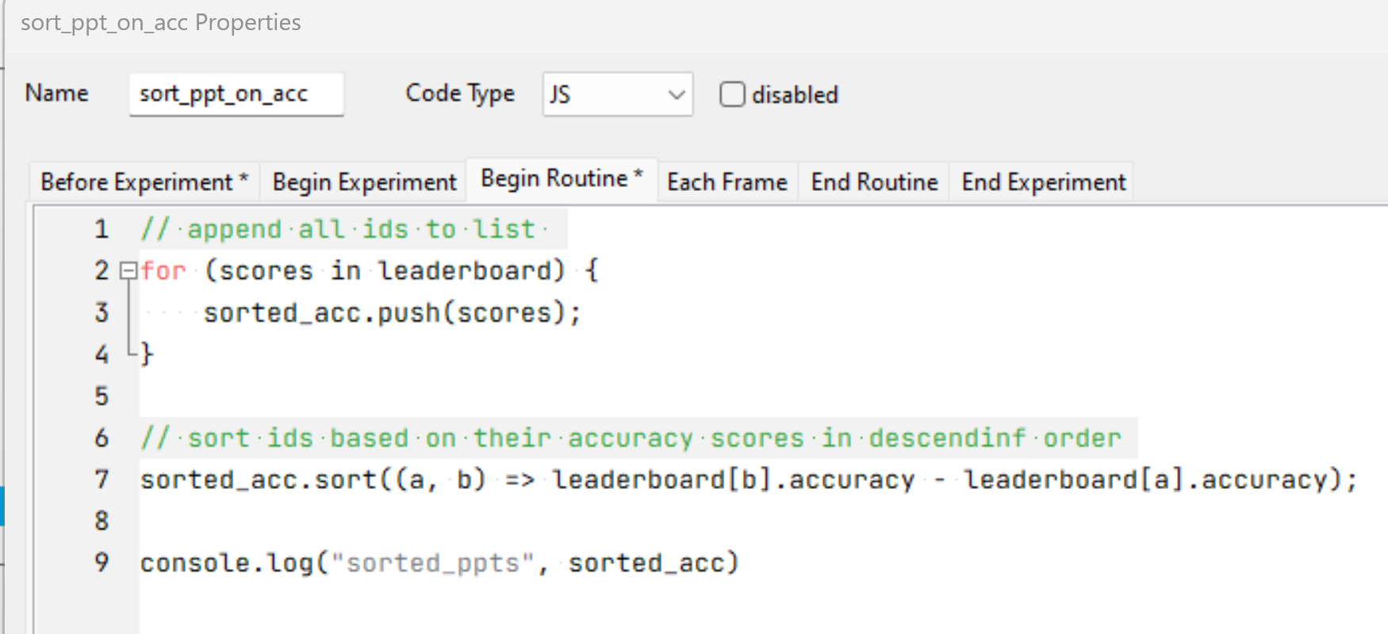Click the line "for (scores in leaderboard) {"

(x=370, y=271)
